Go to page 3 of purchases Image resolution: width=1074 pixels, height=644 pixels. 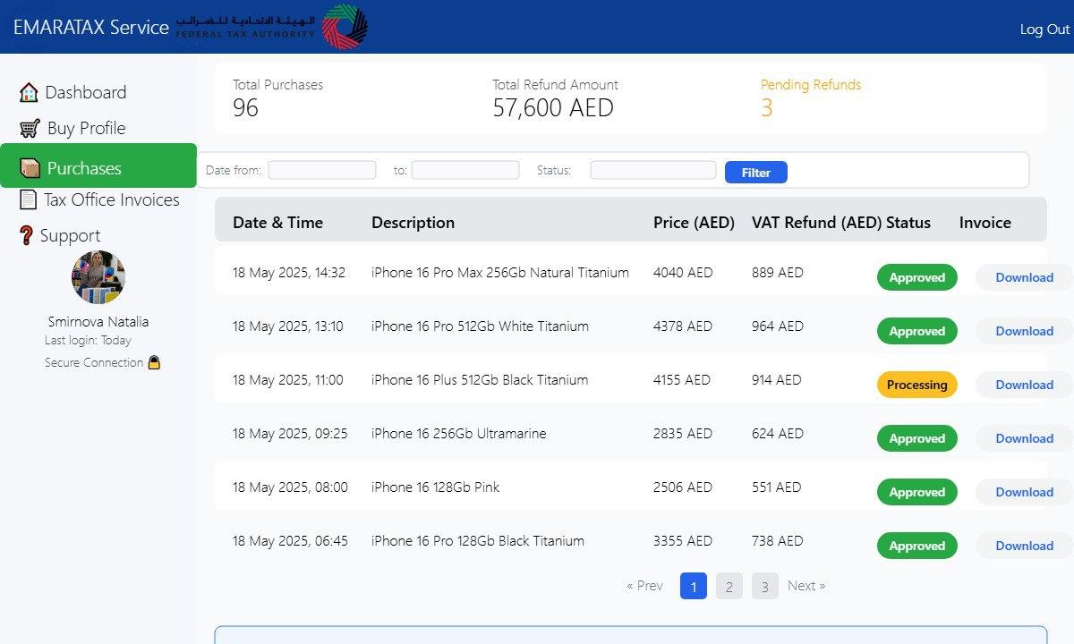coord(764,586)
